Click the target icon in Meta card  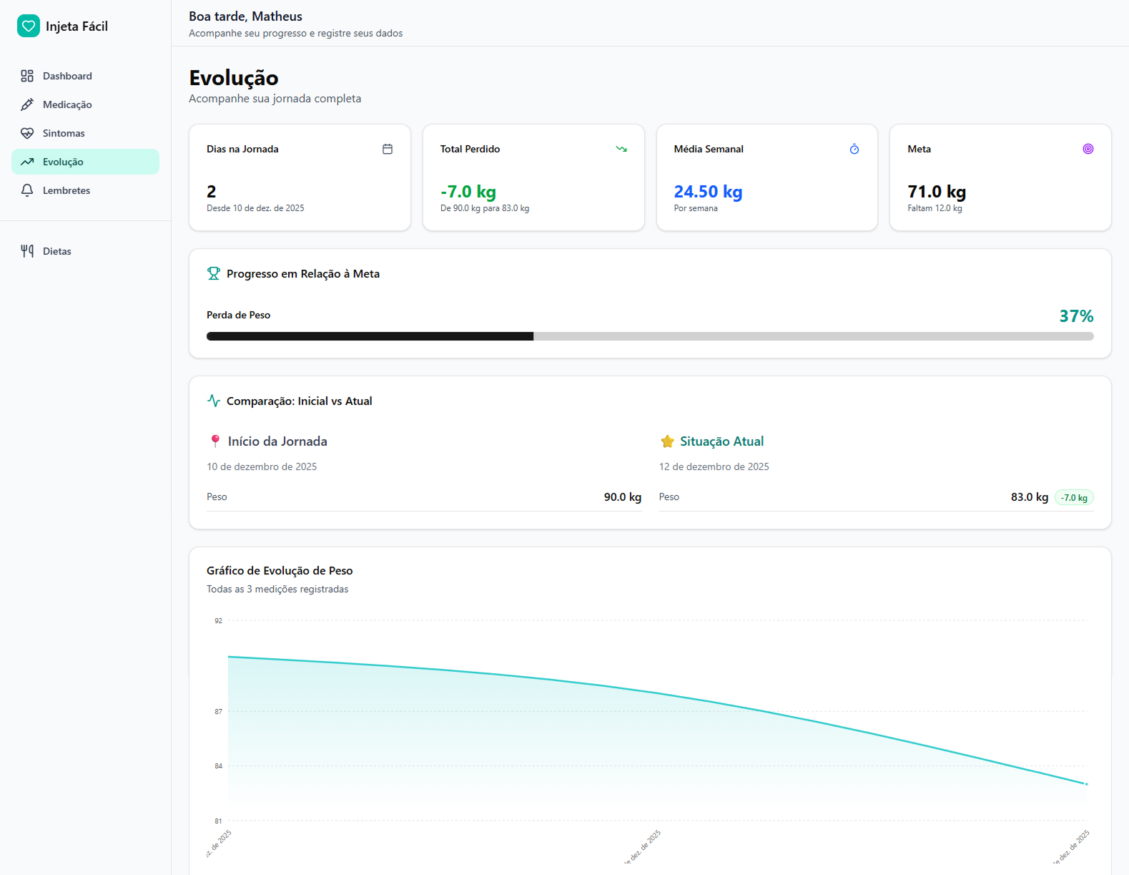[x=1088, y=149]
